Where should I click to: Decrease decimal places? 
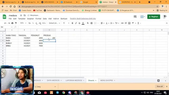click(x=36, y=23)
